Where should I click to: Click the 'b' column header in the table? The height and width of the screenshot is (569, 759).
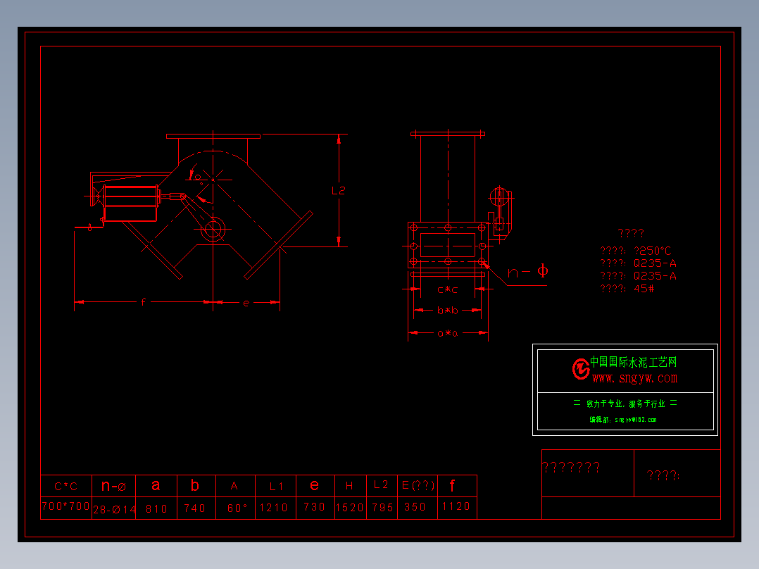click(194, 484)
